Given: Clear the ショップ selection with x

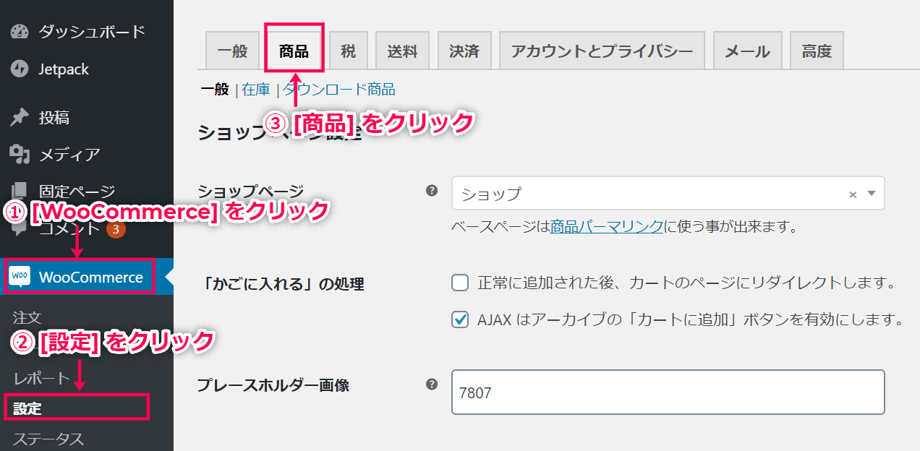Looking at the screenshot, I should point(853,194).
